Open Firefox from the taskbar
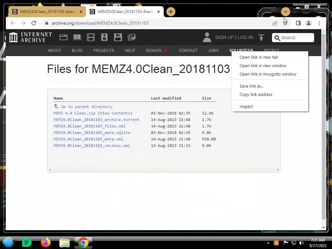 [x=46, y=243]
